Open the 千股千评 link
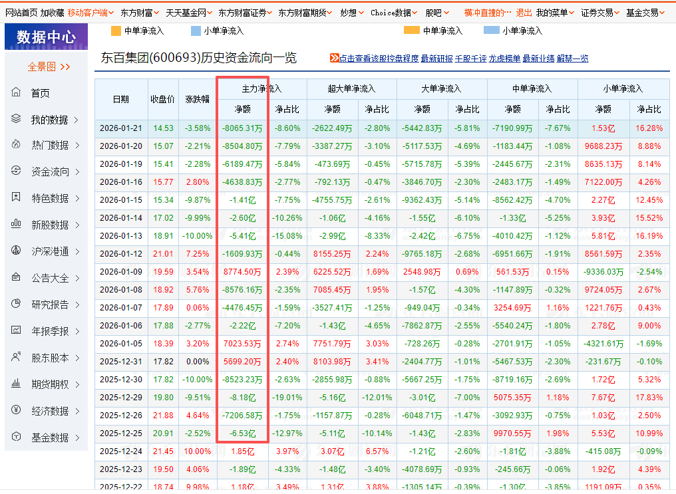The image size is (676, 494). coord(471,59)
